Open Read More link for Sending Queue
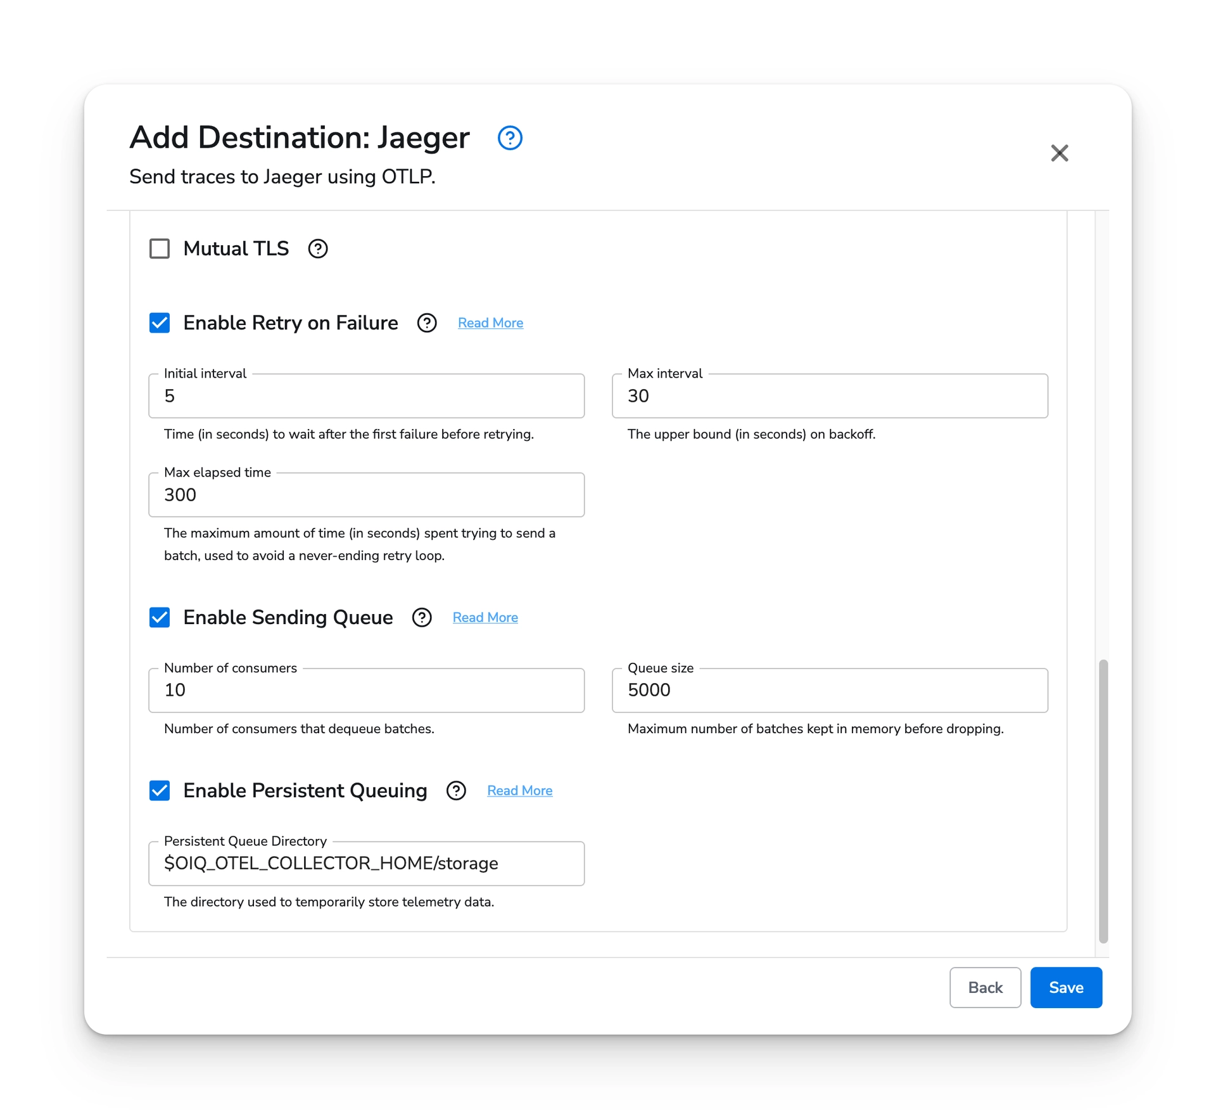 pyautogui.click(x=485, y=617)
